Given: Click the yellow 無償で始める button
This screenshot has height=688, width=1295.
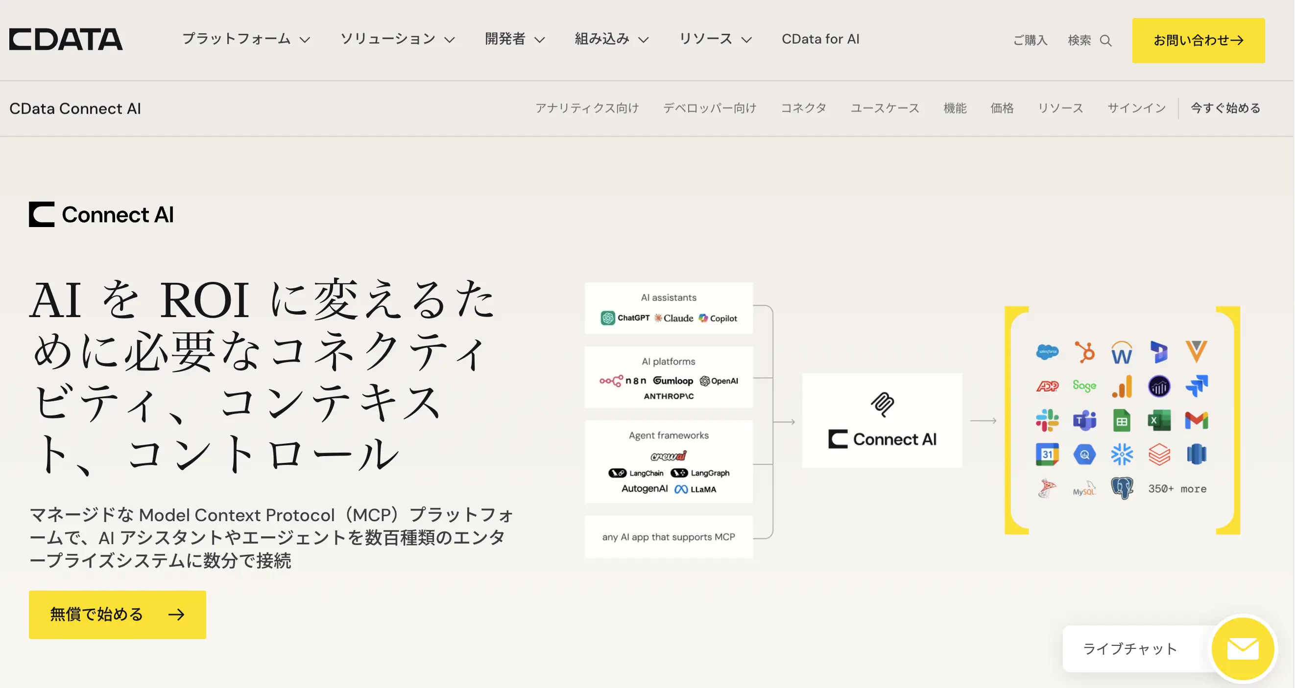Looking at the screenshot, I should [117, 614].
